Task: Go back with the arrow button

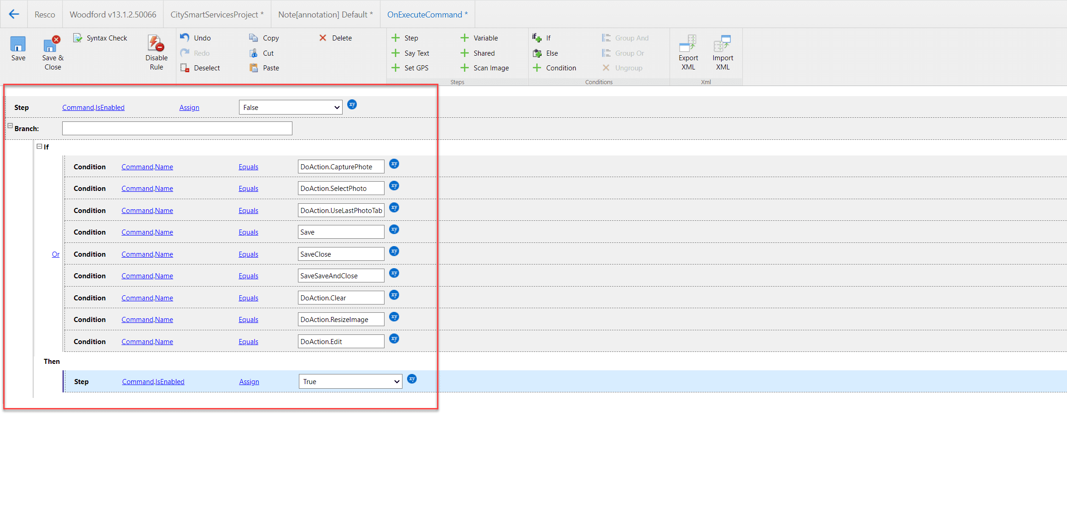Action: click(x=14, y=14)
